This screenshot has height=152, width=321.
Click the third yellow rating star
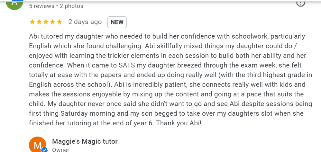pyautogui.click(x=46, y=22)
